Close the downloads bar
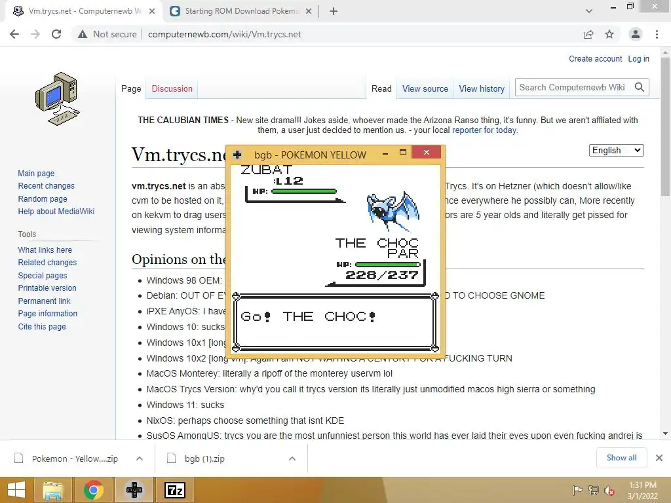671x503 pixels. tap(659, 458)
